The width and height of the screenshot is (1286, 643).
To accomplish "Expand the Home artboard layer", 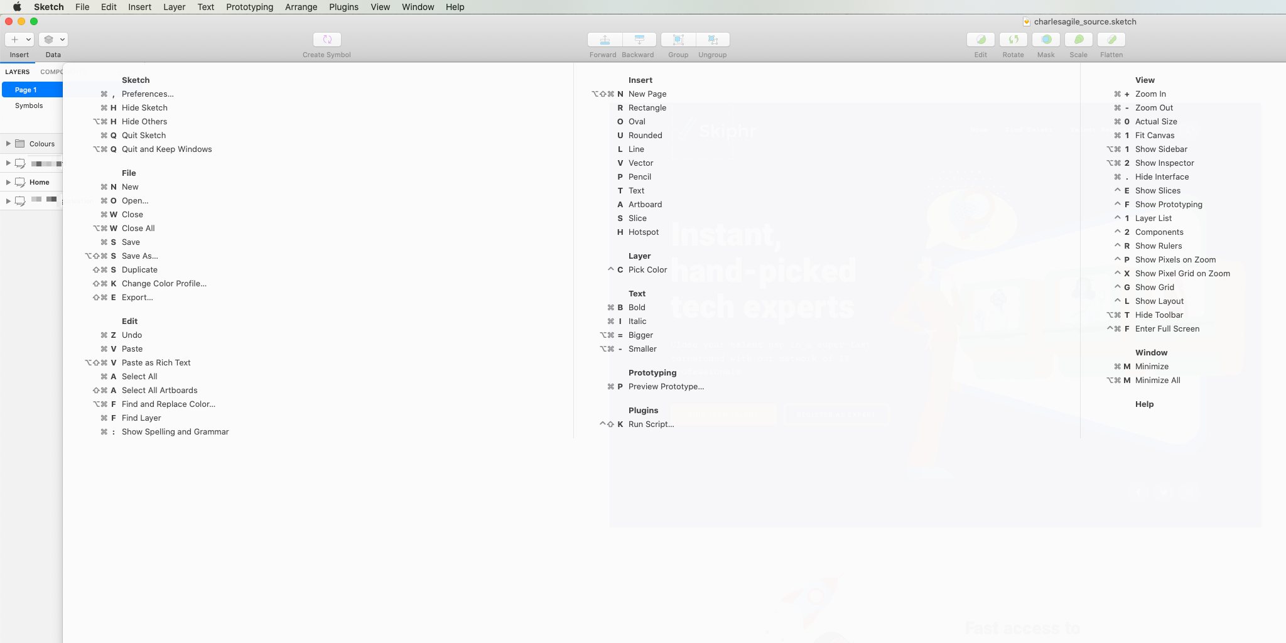I will tap(8, 182).
